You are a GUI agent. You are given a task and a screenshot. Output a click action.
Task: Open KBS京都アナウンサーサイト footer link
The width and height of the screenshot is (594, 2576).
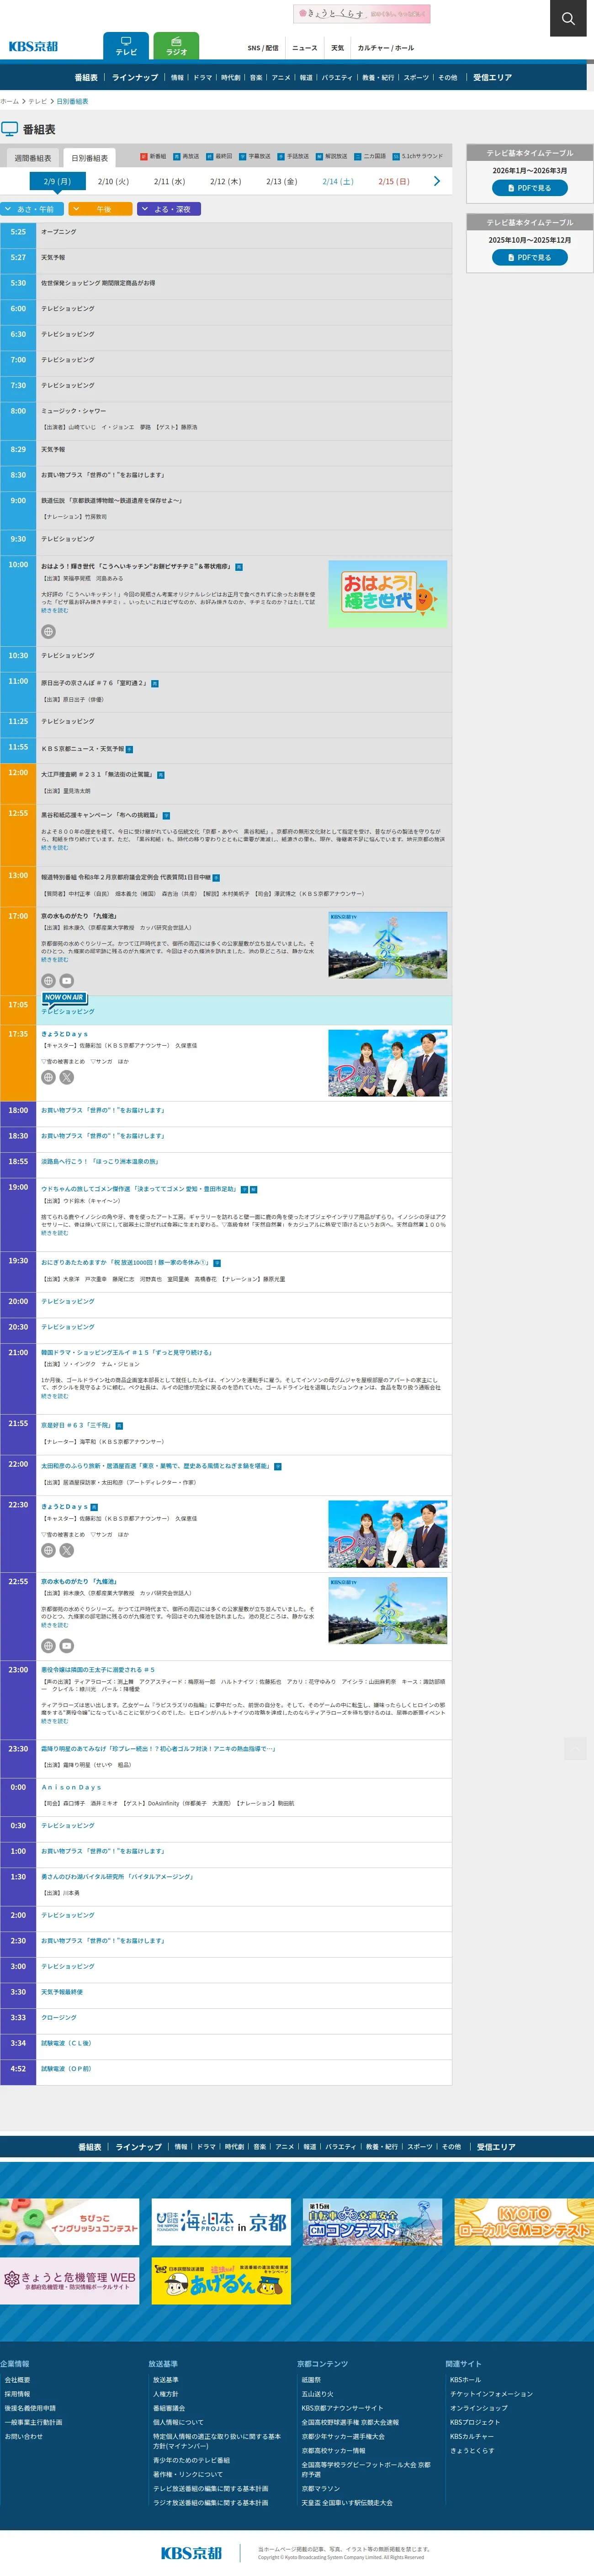click(x=342, y=2408)
